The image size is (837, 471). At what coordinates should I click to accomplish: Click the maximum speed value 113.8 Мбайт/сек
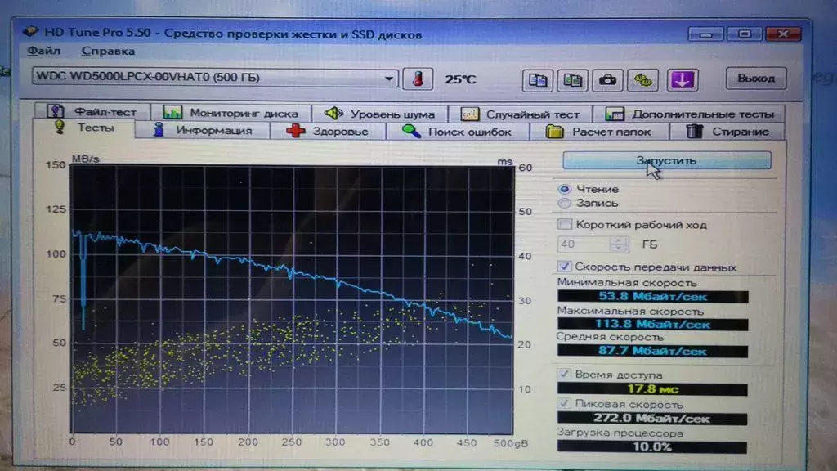coord(652,324)
